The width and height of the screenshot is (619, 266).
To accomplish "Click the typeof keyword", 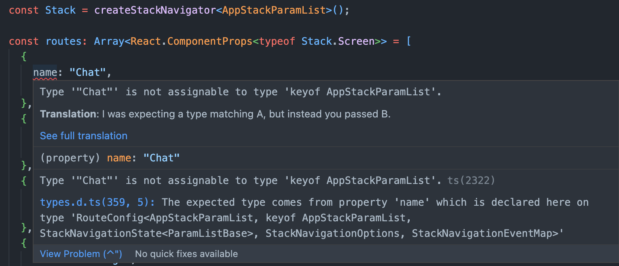I will [x=277, y=41].
